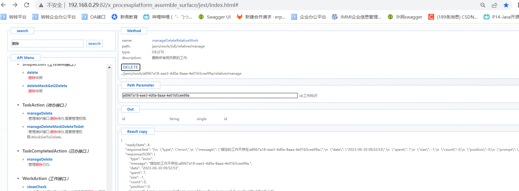This screenshot has height=191, width=519.
Task: Open the 新阁教育 bookmark
Action: [x=125, y=17]
